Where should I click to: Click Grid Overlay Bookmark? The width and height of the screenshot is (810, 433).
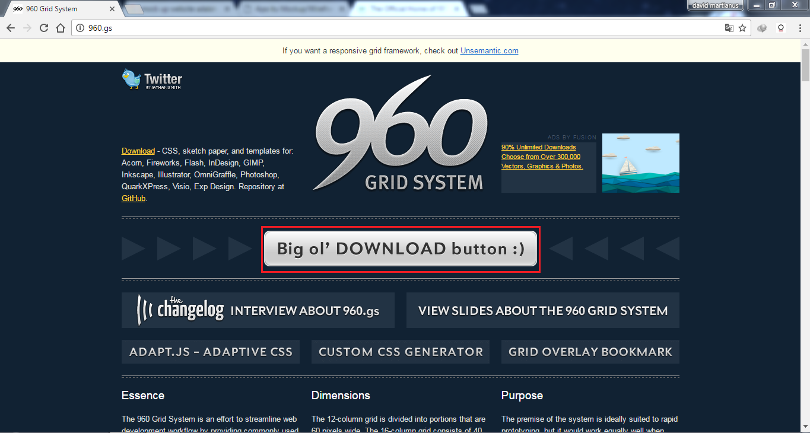(590, 351)
